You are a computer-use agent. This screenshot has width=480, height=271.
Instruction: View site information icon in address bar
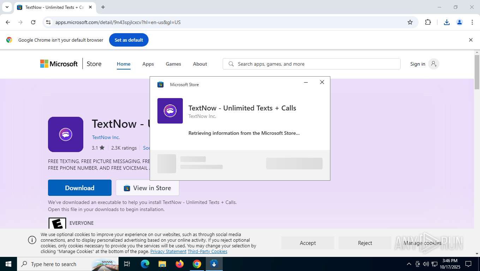click(48, 22)
